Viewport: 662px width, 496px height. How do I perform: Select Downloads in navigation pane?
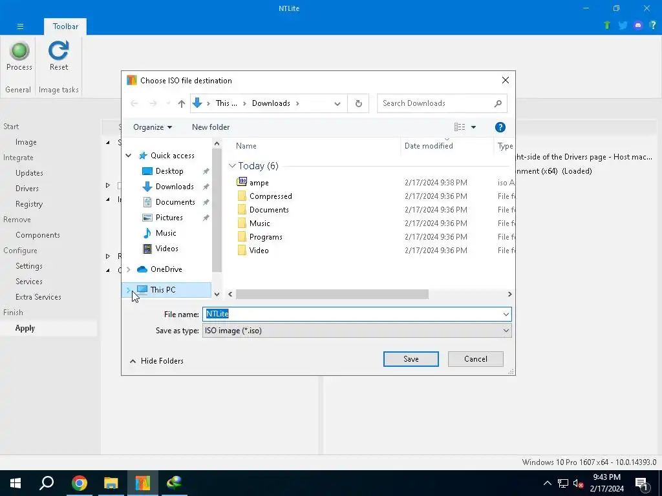(175, 187)
